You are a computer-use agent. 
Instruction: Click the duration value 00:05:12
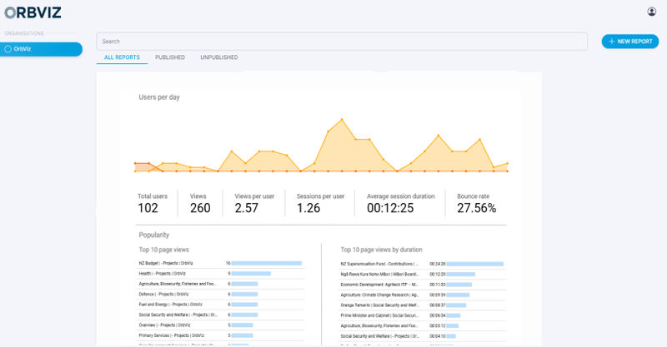point(437,325)
